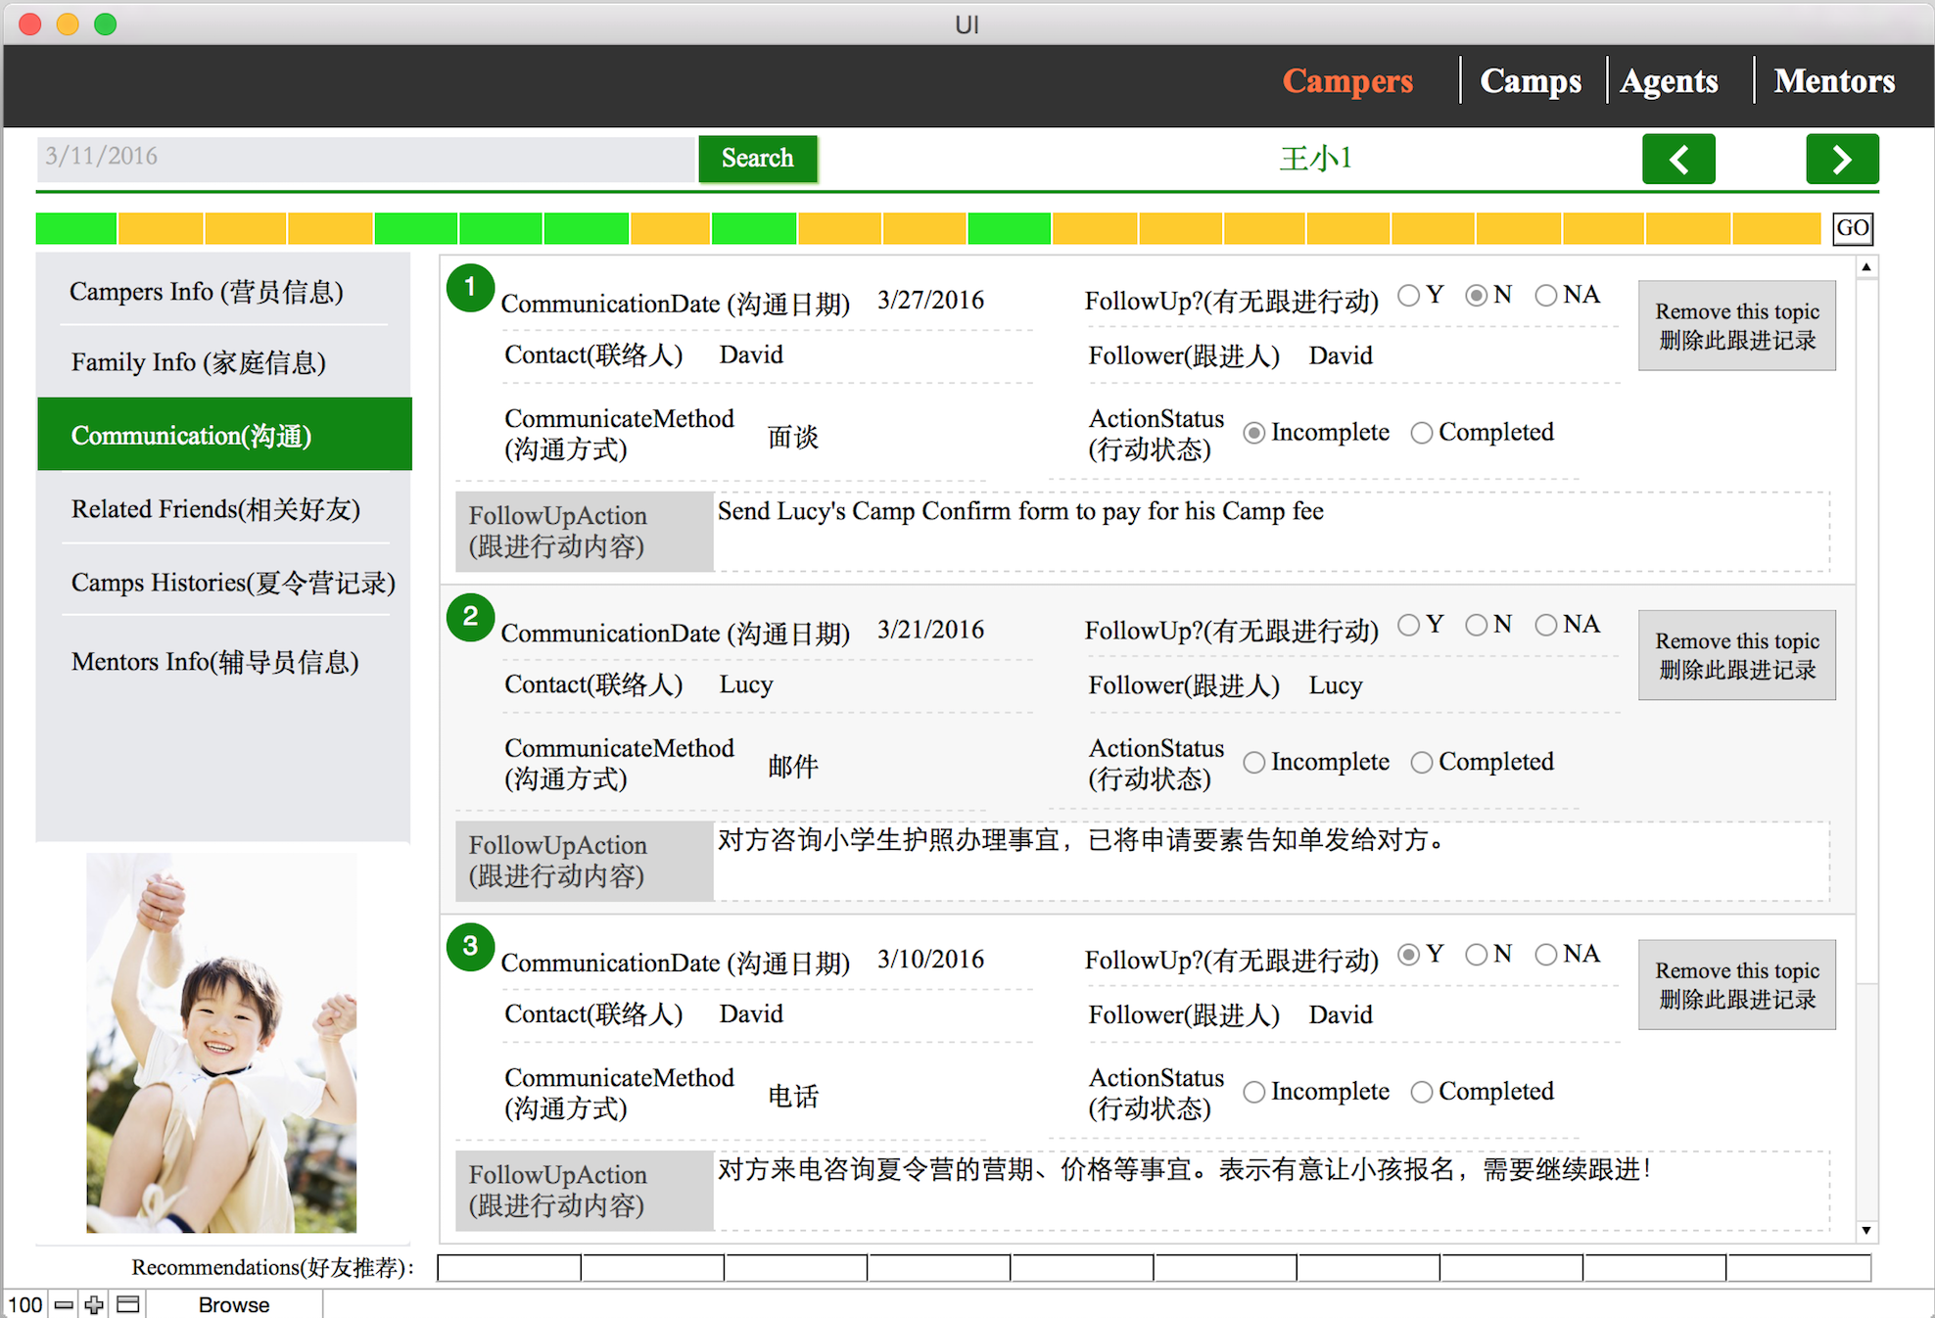Toggle the status toolbar icon at bottom
Viewport: 1935px width, 1318px height.
coord(128,1304)
